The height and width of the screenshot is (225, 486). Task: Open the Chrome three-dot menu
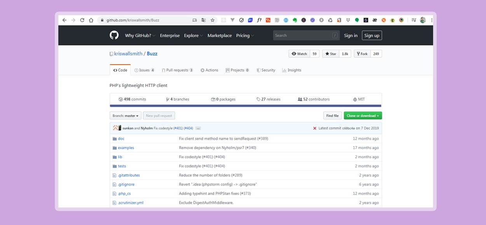432,20
